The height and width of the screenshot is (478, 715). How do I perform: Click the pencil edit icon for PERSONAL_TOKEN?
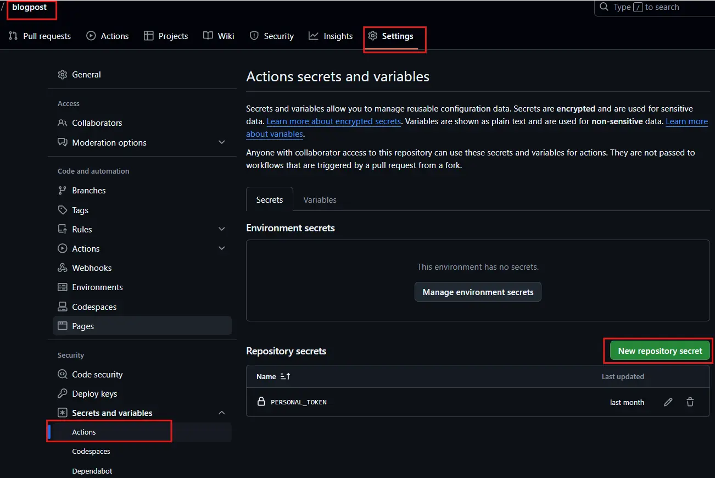[x=668, y=402]
